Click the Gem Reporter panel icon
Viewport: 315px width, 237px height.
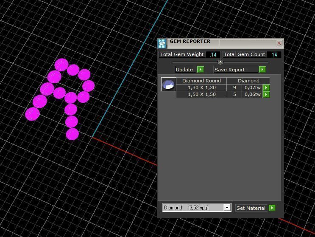[x=162, y=44]
